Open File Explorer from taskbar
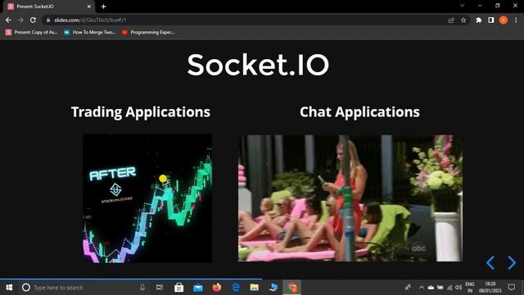This screenshot has width=524, height=295. tap(255, 288)
